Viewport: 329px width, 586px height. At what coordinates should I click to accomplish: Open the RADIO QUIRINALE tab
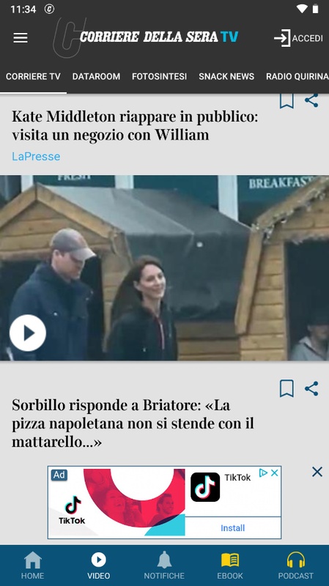pyautogui.click(x=297, y=77)
